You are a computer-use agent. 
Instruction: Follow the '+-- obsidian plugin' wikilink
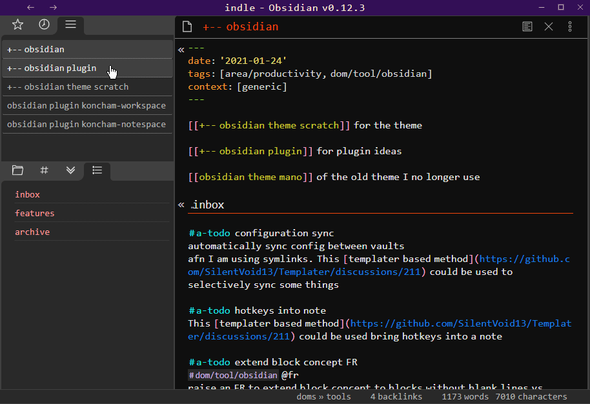click(250, 151)
